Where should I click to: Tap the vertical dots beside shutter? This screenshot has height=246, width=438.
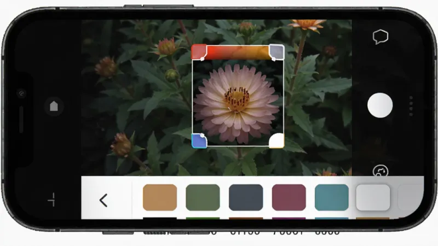pyautogui.click(x=411, y=106)
